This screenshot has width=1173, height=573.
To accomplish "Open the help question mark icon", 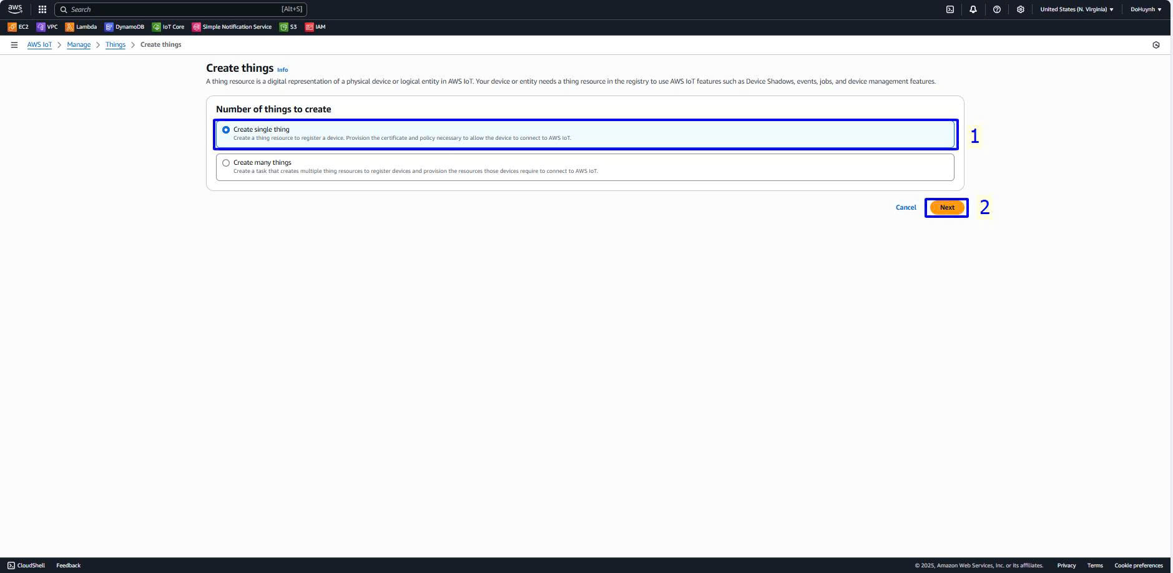I will pyautogui.click(x=996, y=9).
